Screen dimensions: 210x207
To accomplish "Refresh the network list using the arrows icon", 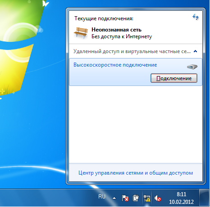I will point(196,17).
